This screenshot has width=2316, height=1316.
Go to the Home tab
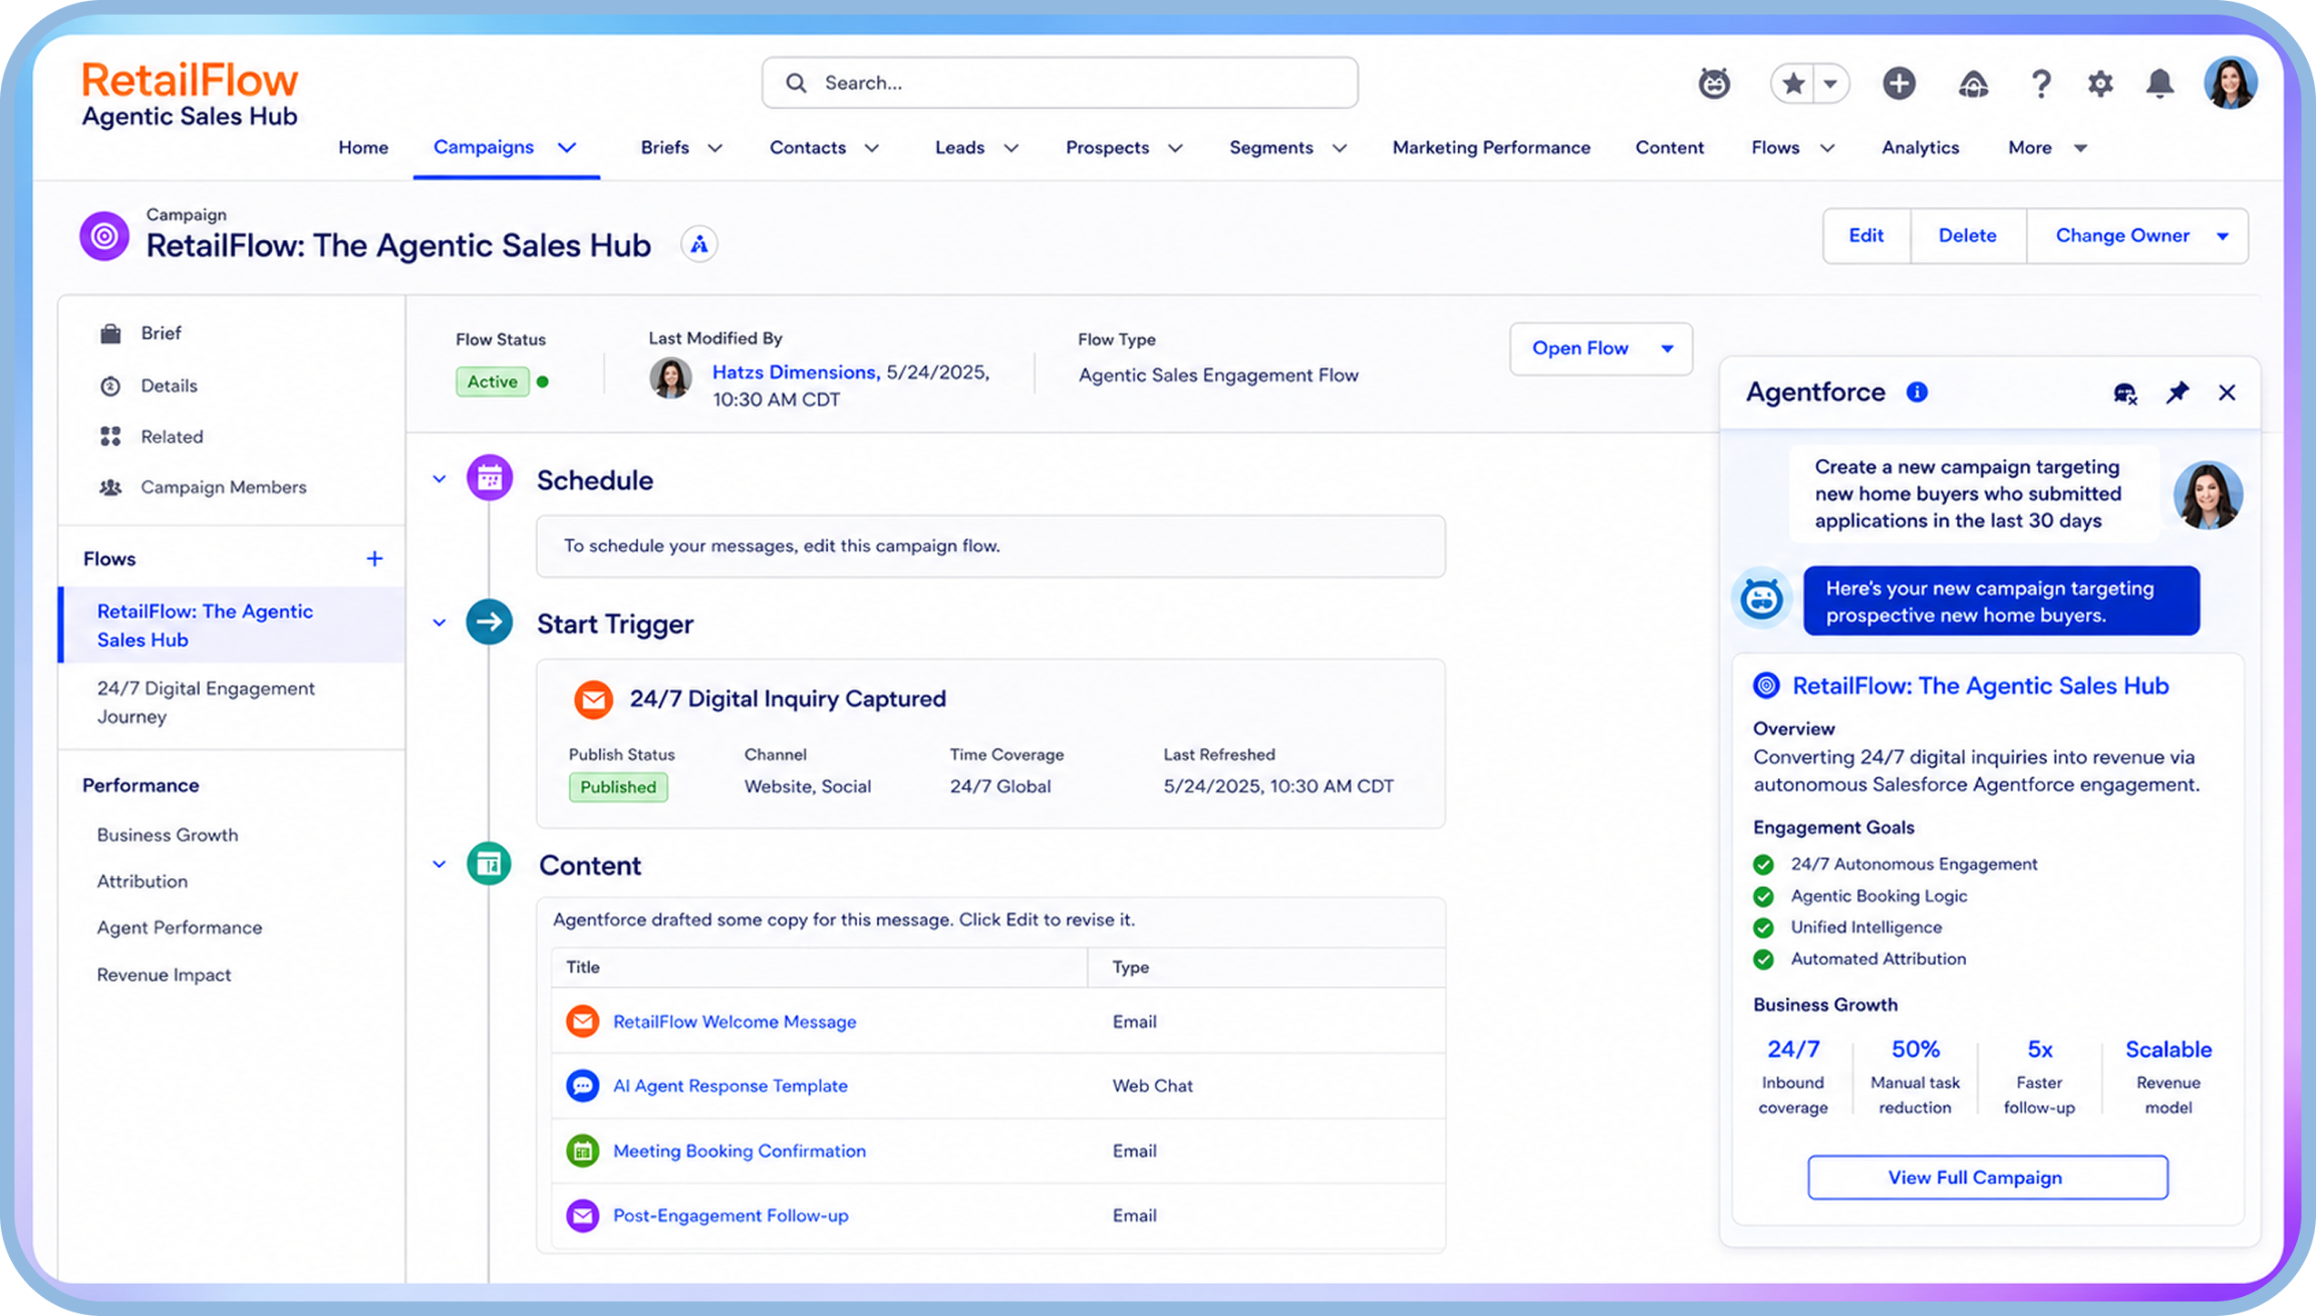point(363,147)
